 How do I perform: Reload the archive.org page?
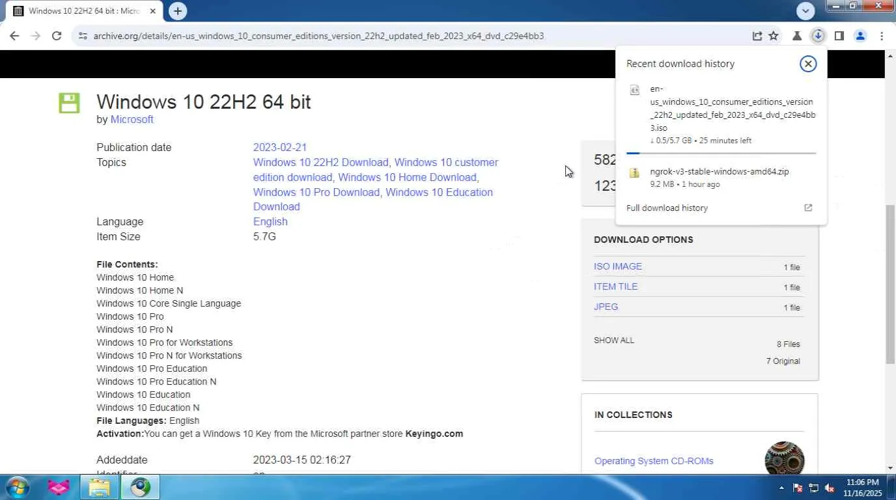(x=57, y=36)
